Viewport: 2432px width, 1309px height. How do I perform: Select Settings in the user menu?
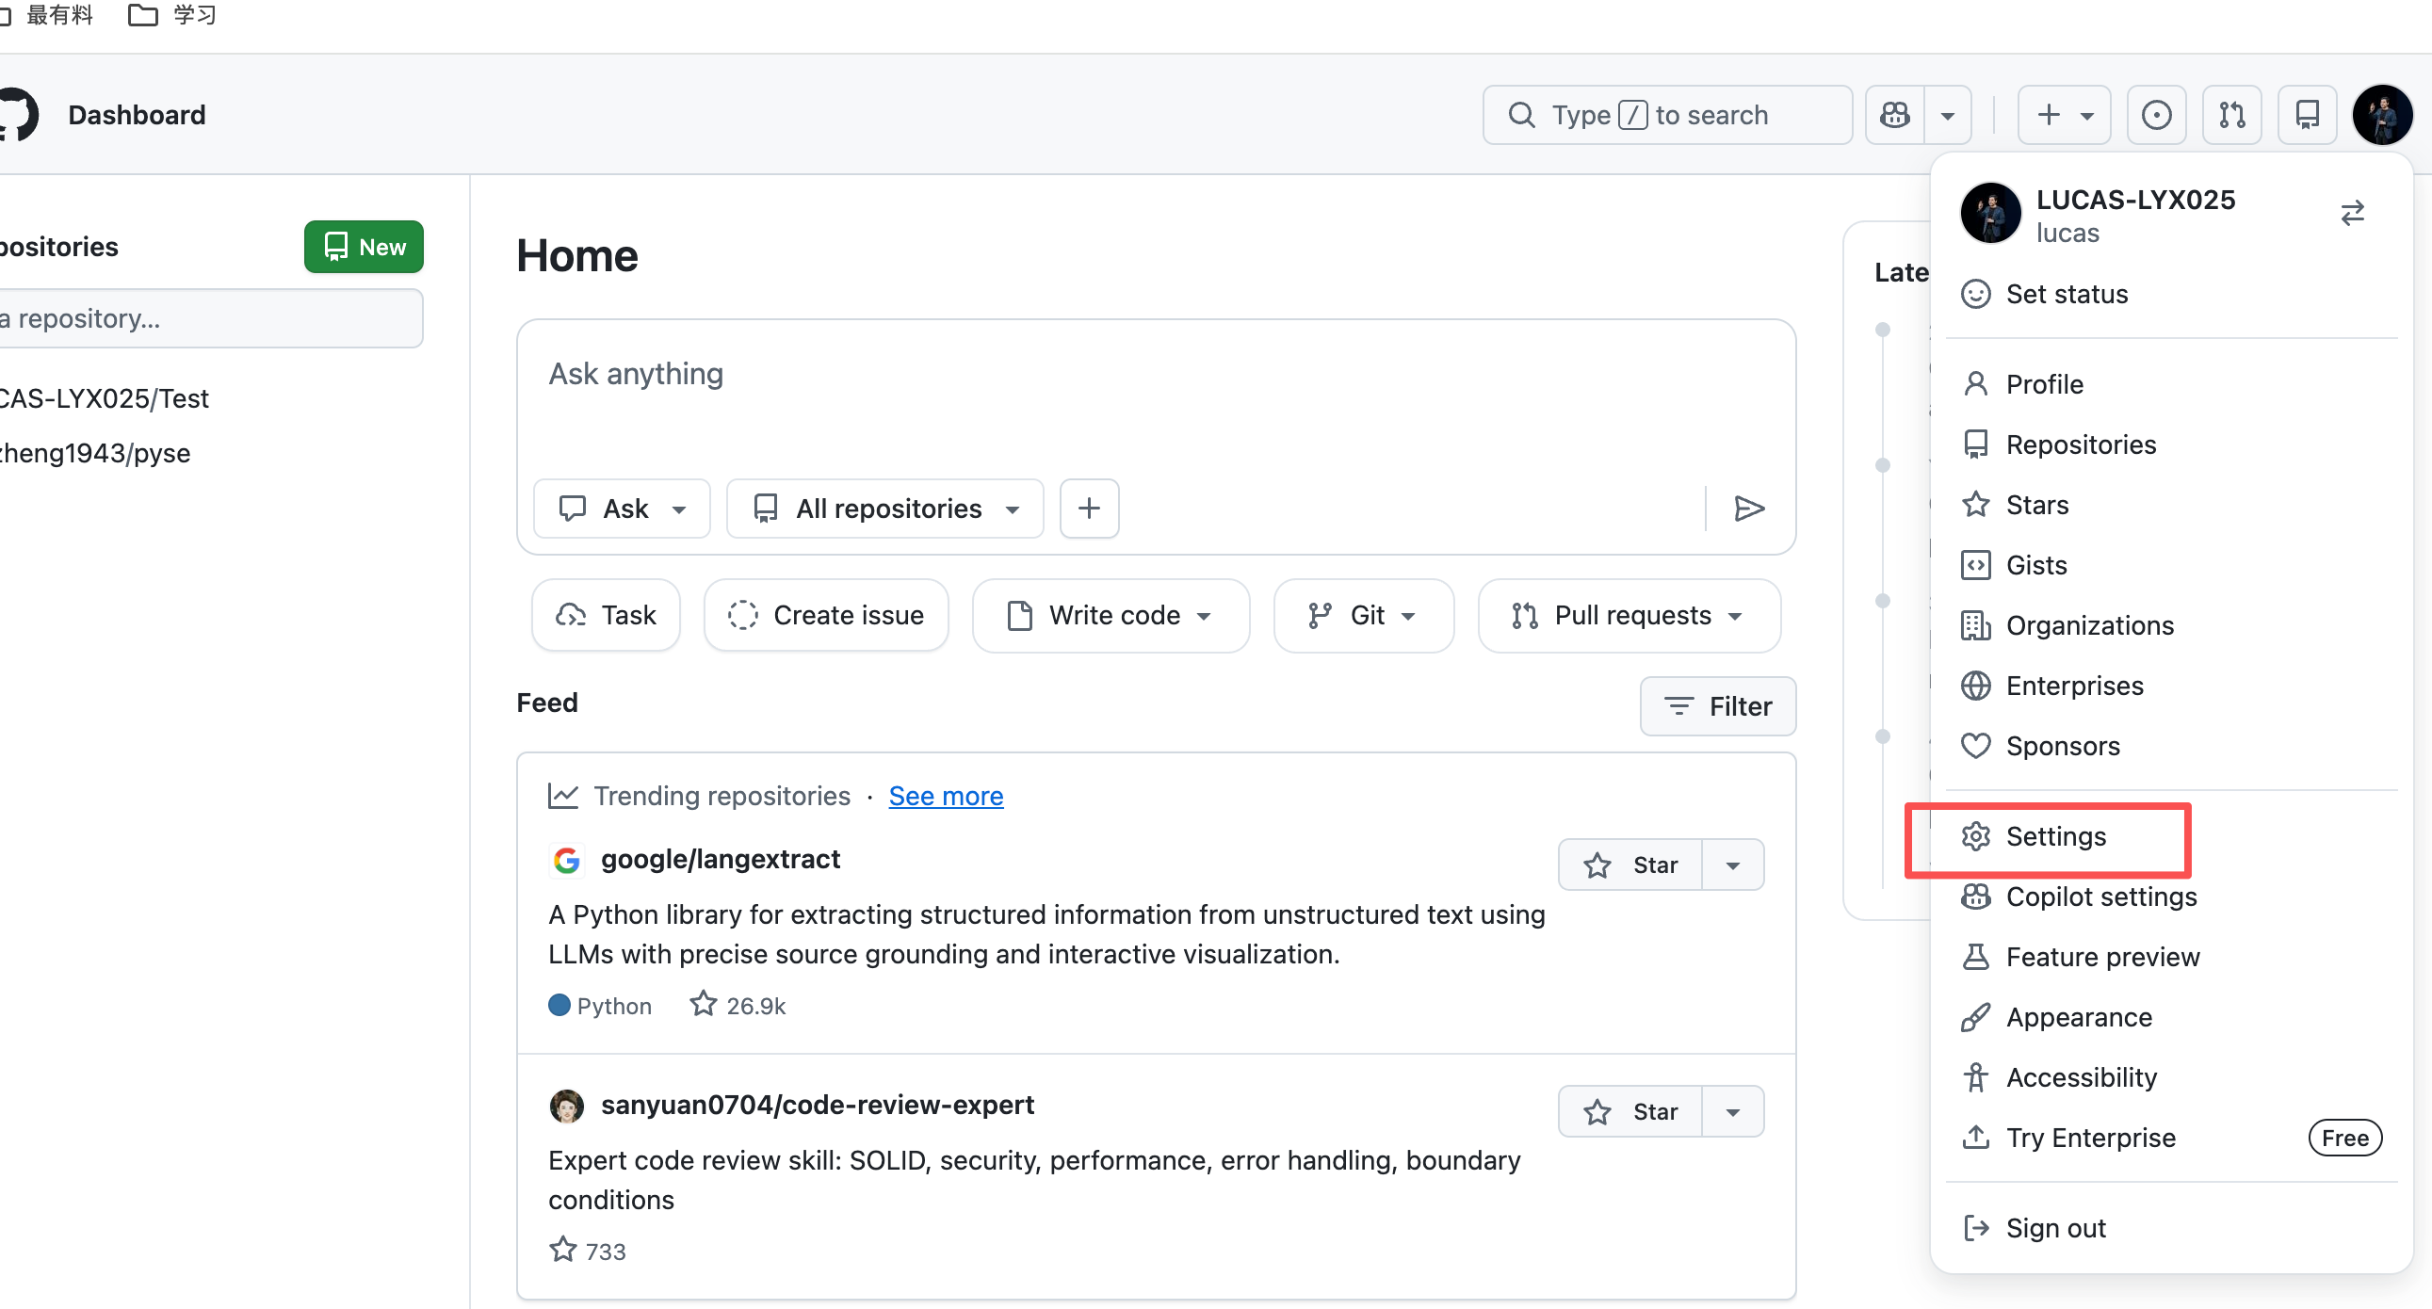pos(2055,836)
